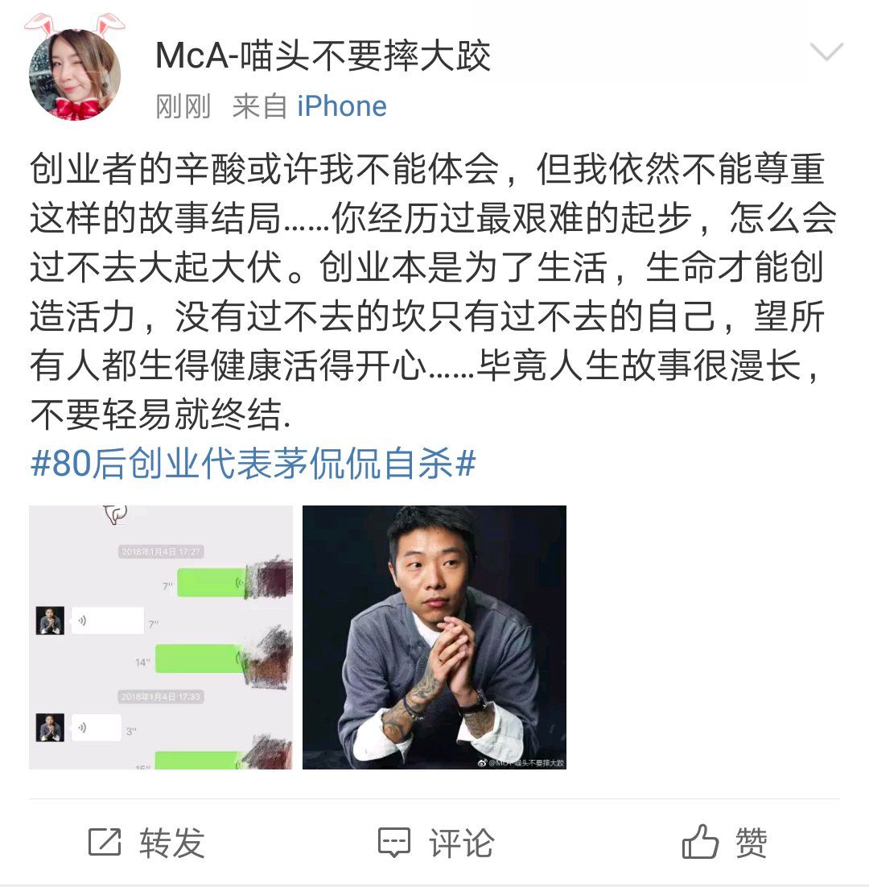Open username McA-喵头不要摔大跤 profile
Image resolution: width=869 pixels, height=887 pixels.
tap(323, 56)
